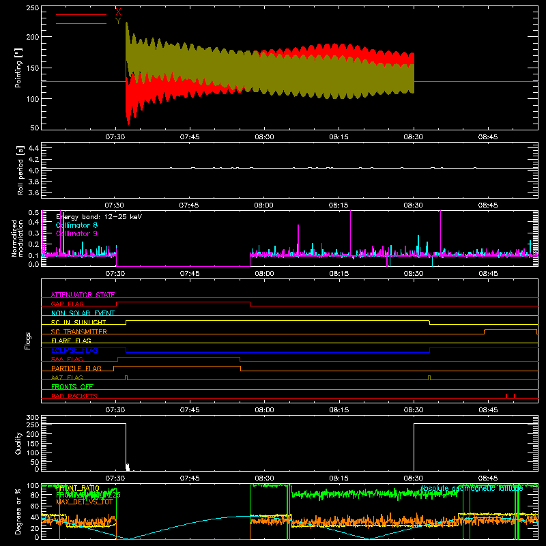546x546 pixels.
Task: Click the Quality axis title
Action: tap(18, 443)
